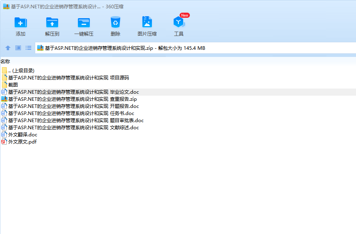Click the archive path field showing 145.4 MB
Viewport: 356px width, 234px height.
195,48
